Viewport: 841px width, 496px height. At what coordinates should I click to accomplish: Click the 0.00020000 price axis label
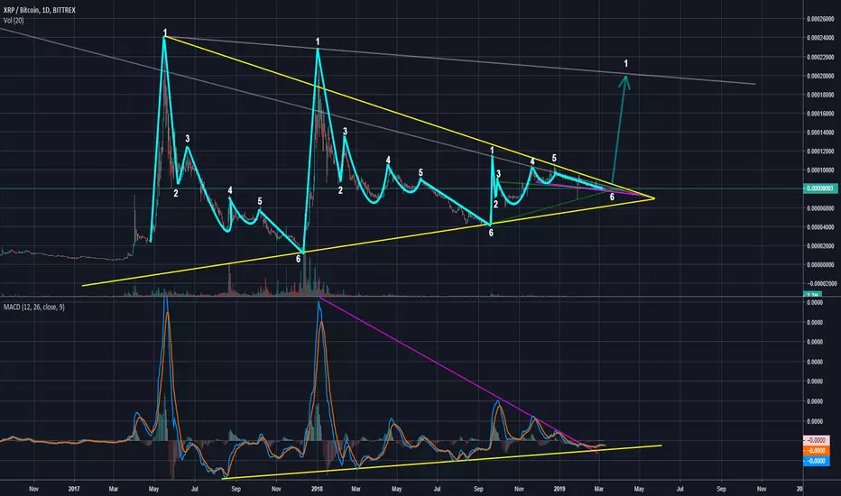tap(820, 76)
